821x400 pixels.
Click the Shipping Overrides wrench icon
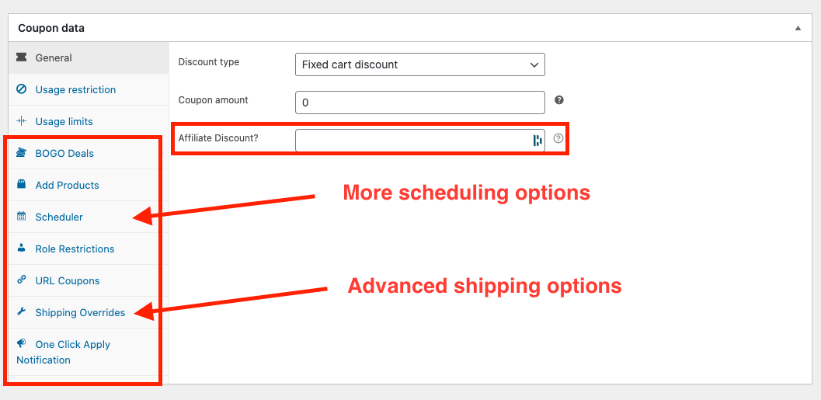point(22,312)
